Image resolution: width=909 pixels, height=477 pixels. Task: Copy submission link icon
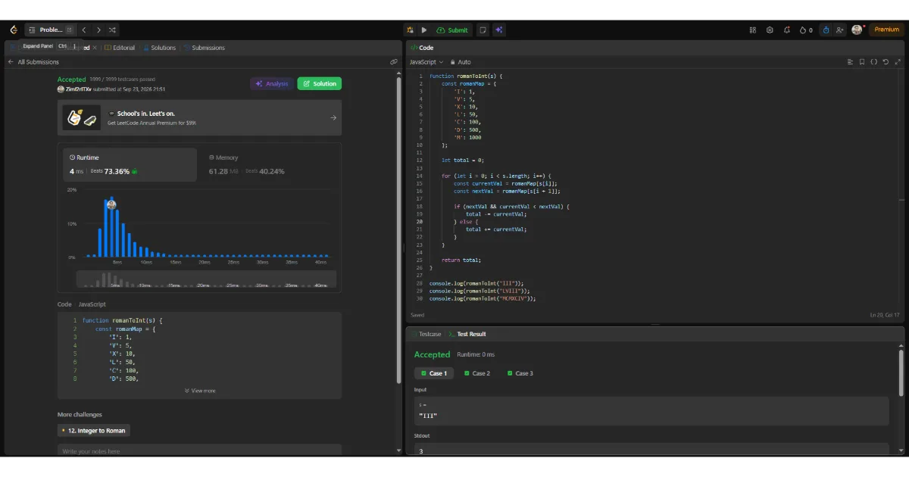point(394,62)
